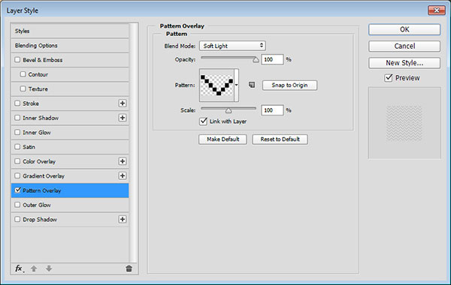Add another Gradient Overlay with plus button

point(123,175)
